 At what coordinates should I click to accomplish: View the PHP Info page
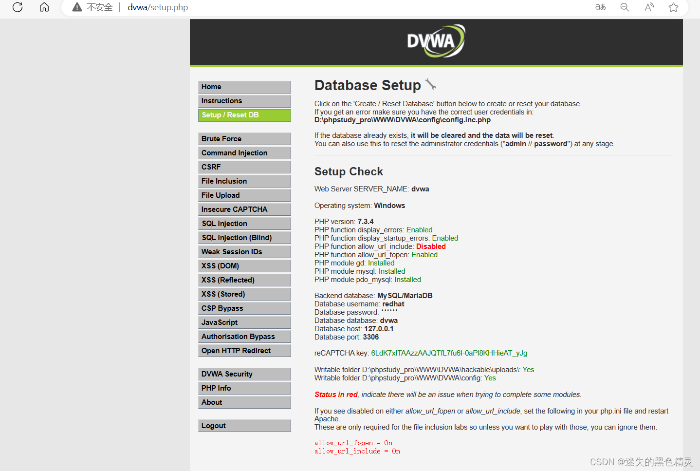pos(244,388)
